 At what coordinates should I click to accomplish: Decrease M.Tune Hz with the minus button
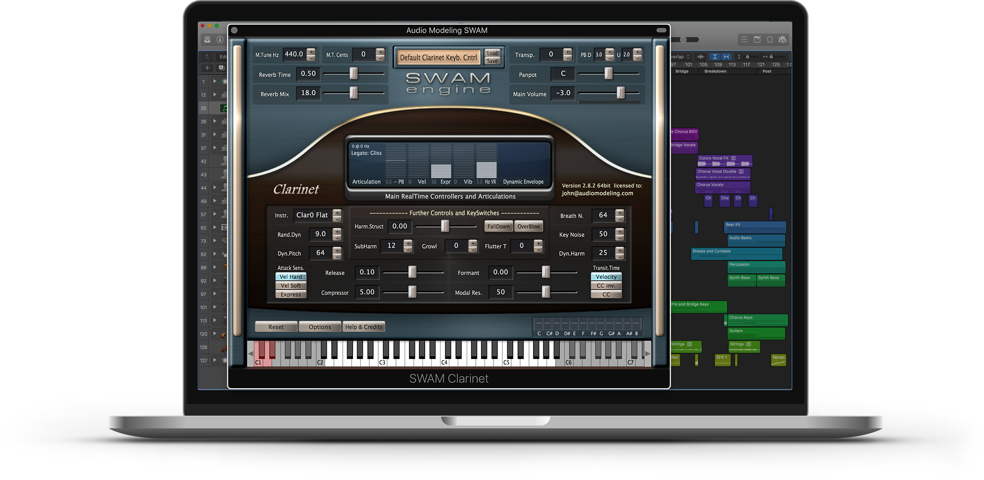point(311,58)
